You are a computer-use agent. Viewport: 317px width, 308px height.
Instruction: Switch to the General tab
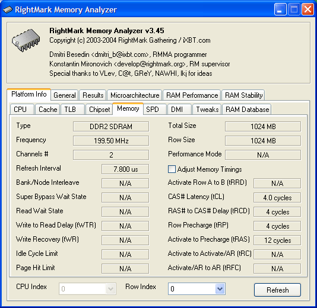click(x=65, y=95)
